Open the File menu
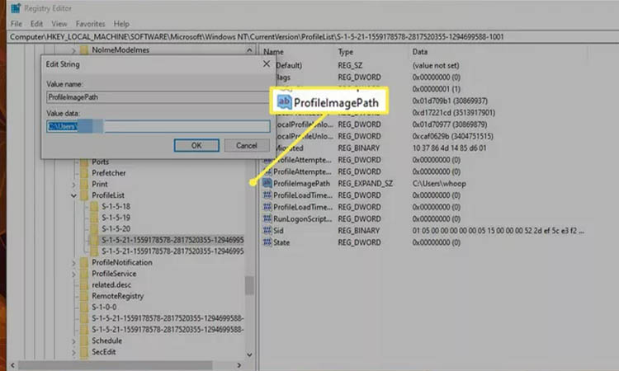This screenshot has width=619, height=371. [17, 24]
